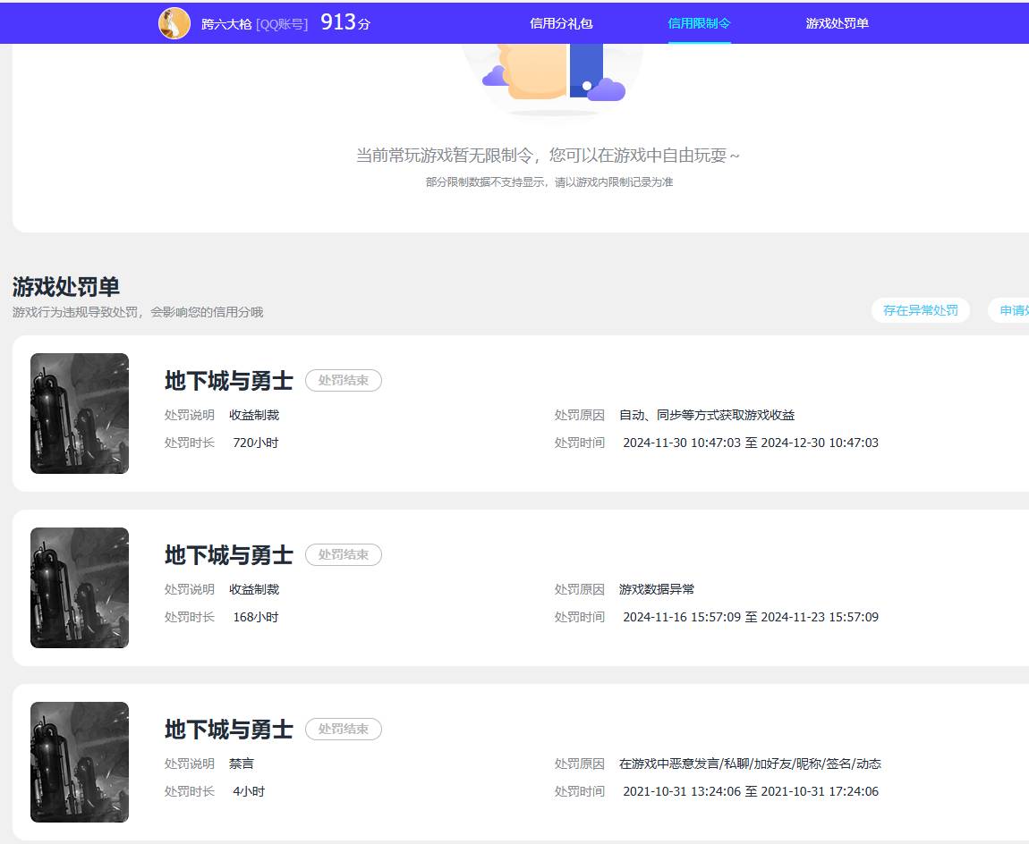Click the 处罚结束 badge on the third penalty card
The height and width of the screenshot is (844, 1029).
coord(344,729)
